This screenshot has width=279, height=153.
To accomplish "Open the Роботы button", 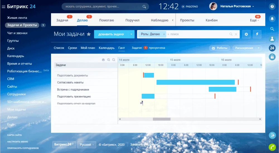I will coord(220,48).
